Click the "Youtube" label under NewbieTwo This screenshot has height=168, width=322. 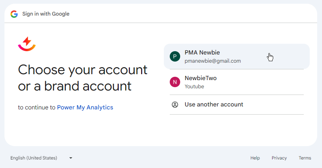[194, 86]
